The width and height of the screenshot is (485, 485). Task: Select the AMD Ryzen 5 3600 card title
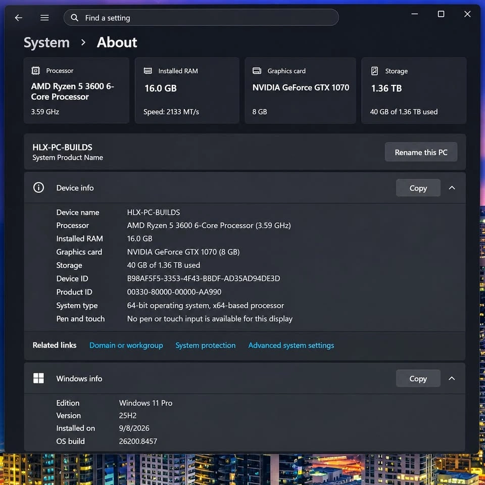(x=72, y=91)
